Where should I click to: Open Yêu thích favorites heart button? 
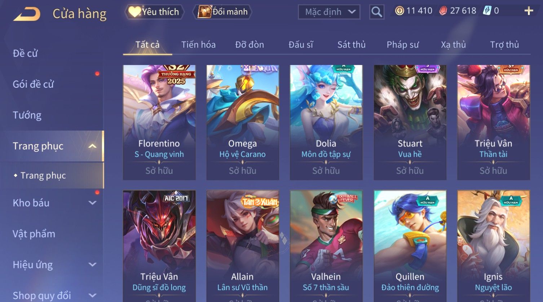click(x=154, y=12)
